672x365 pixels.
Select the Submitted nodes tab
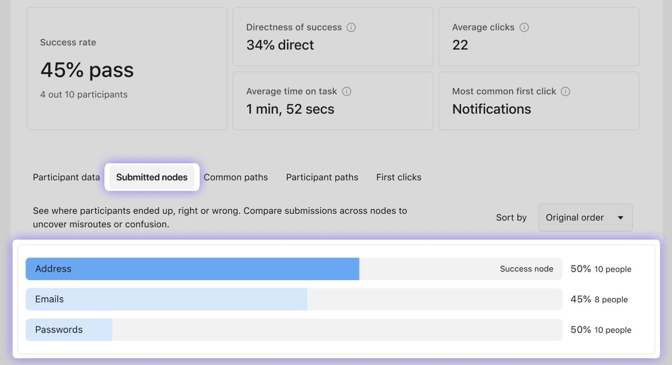152,177
